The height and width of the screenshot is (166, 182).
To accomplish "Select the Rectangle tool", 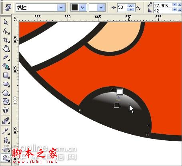I will pos(6,75).
